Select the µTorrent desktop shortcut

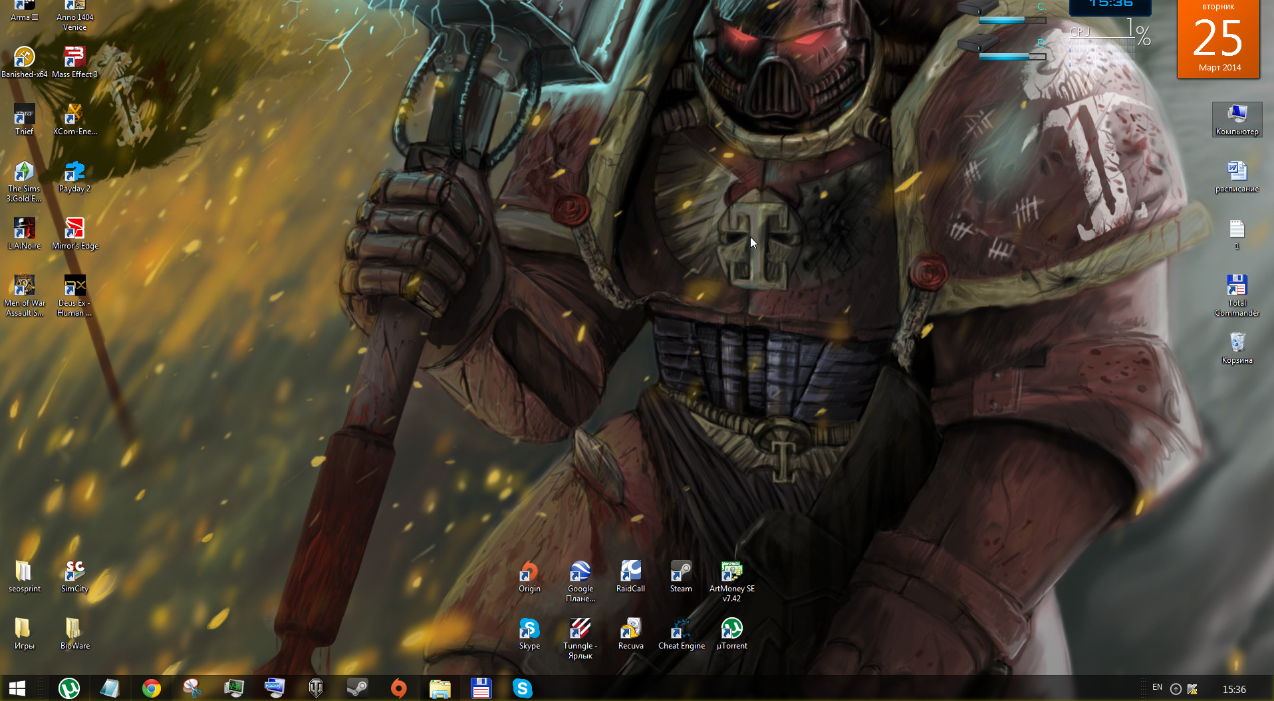(x=732, y=635)
